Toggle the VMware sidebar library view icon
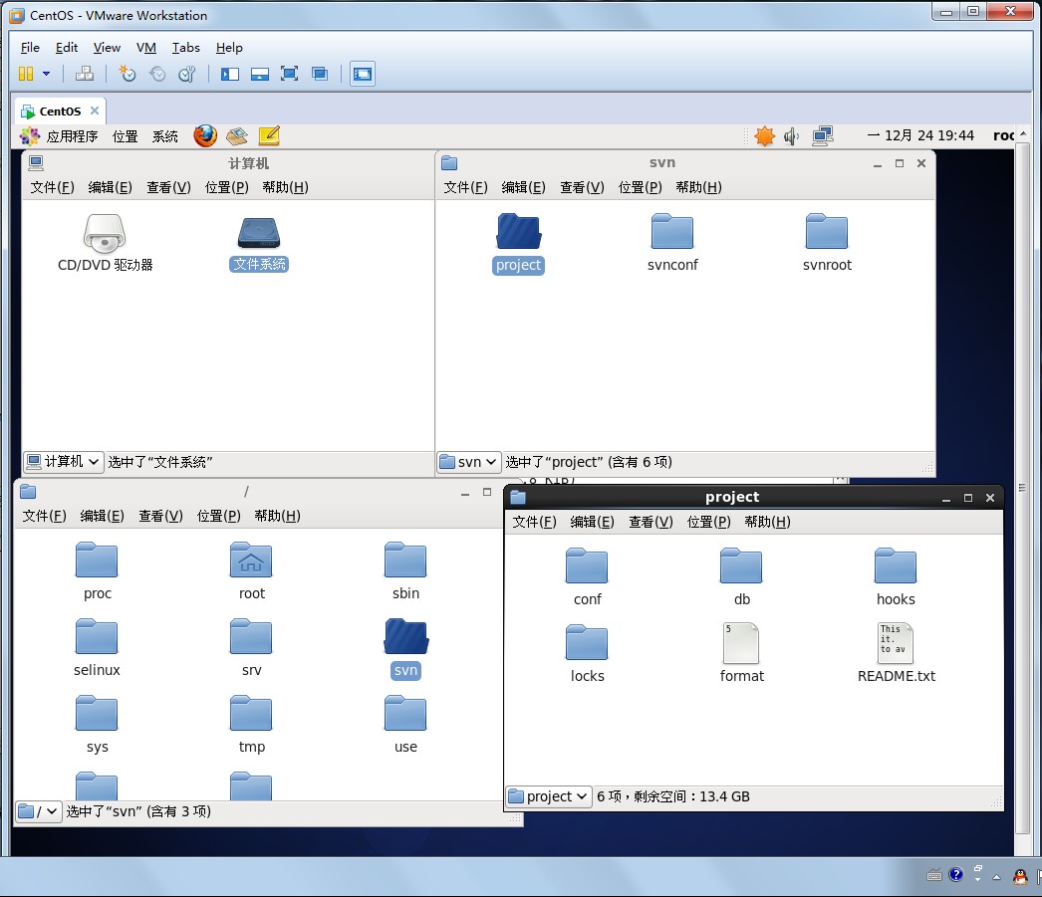 pyautogui.click(x=230, y=74)
